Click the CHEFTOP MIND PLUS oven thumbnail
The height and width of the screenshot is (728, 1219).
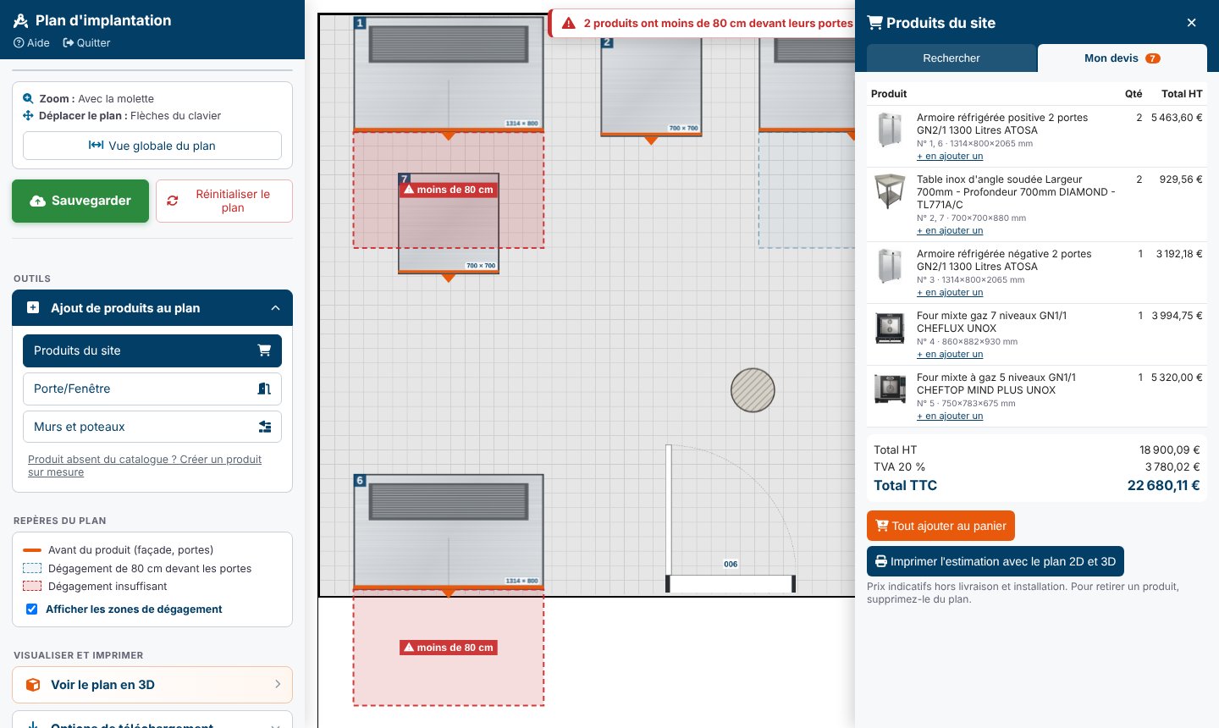[x=890, y=389]
